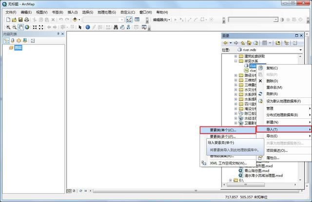Open the scale combo box
This screenshot has width=312, height=202.
pos(103,19)
